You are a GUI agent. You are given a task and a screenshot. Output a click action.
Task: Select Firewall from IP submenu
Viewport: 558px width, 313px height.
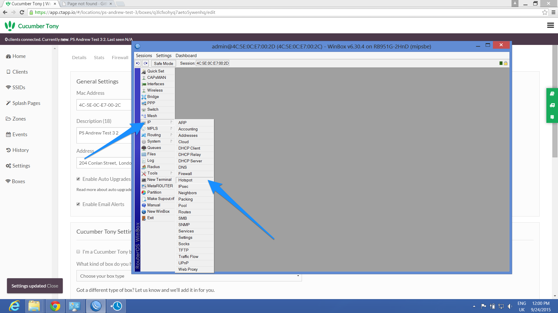(x=195, y=174)
